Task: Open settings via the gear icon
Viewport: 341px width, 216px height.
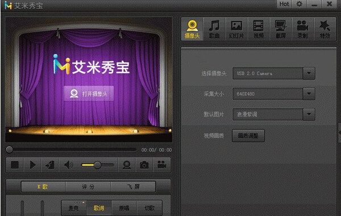Action: pos(300,4)
